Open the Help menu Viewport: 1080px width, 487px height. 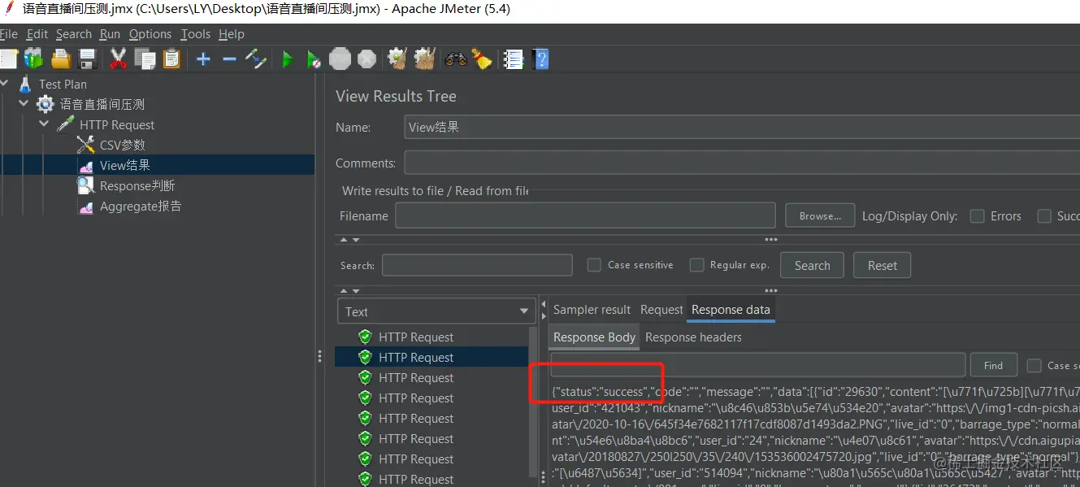232,34
